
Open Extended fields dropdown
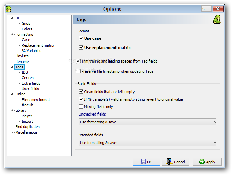pos(147,143)
